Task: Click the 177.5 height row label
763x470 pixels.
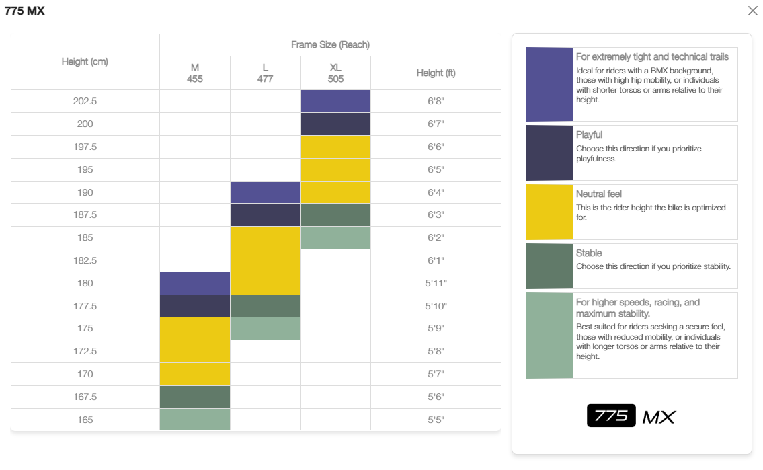Action: coord(85,306)
